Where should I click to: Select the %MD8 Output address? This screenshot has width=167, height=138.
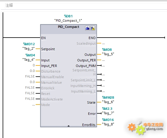click(x=107, y=50)
